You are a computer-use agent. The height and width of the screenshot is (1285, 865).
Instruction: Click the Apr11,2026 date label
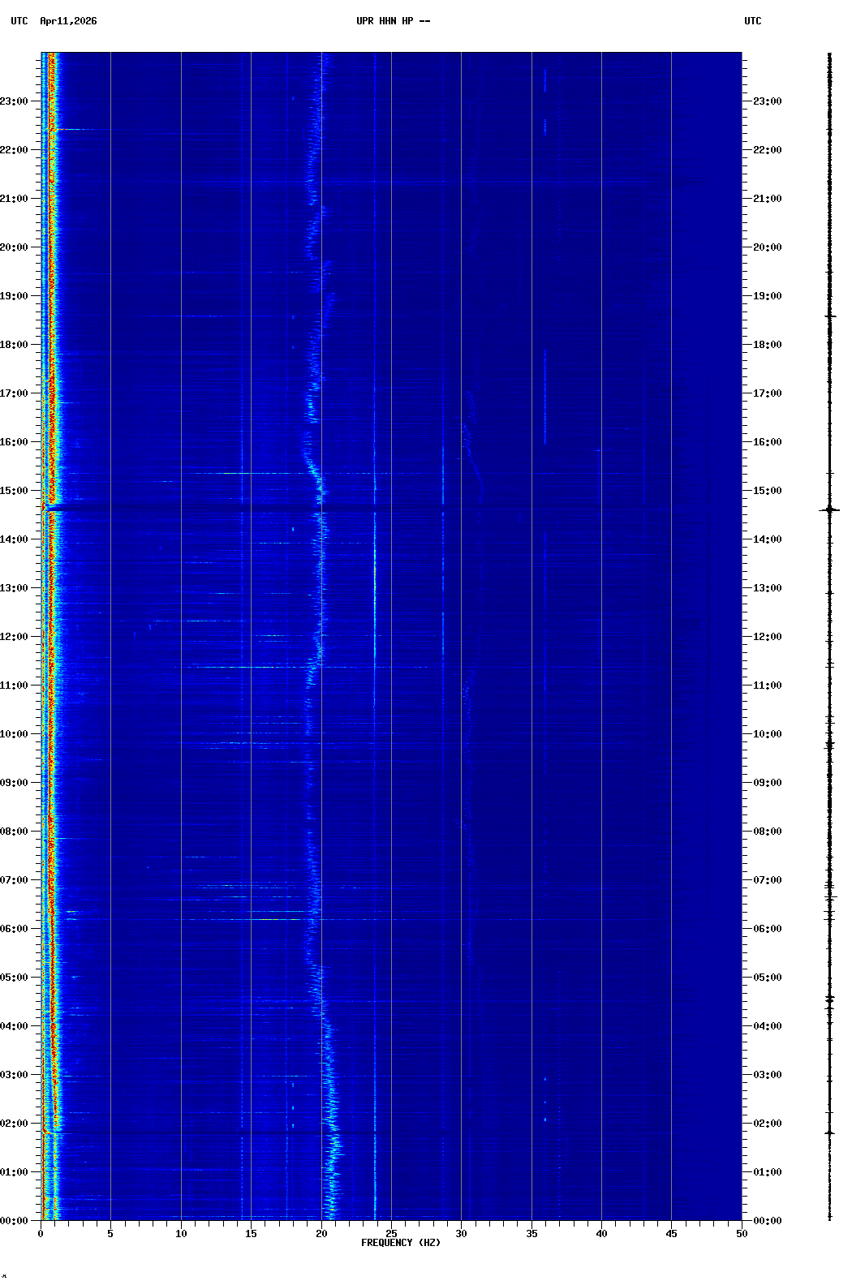coord(68,21)
